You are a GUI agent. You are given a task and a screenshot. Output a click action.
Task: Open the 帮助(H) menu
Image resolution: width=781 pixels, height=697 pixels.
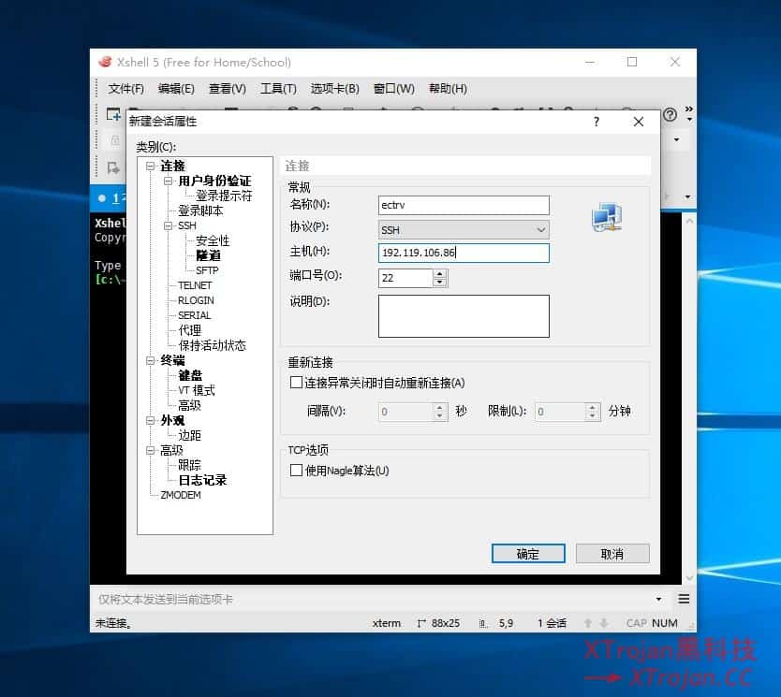click(448, 89)
